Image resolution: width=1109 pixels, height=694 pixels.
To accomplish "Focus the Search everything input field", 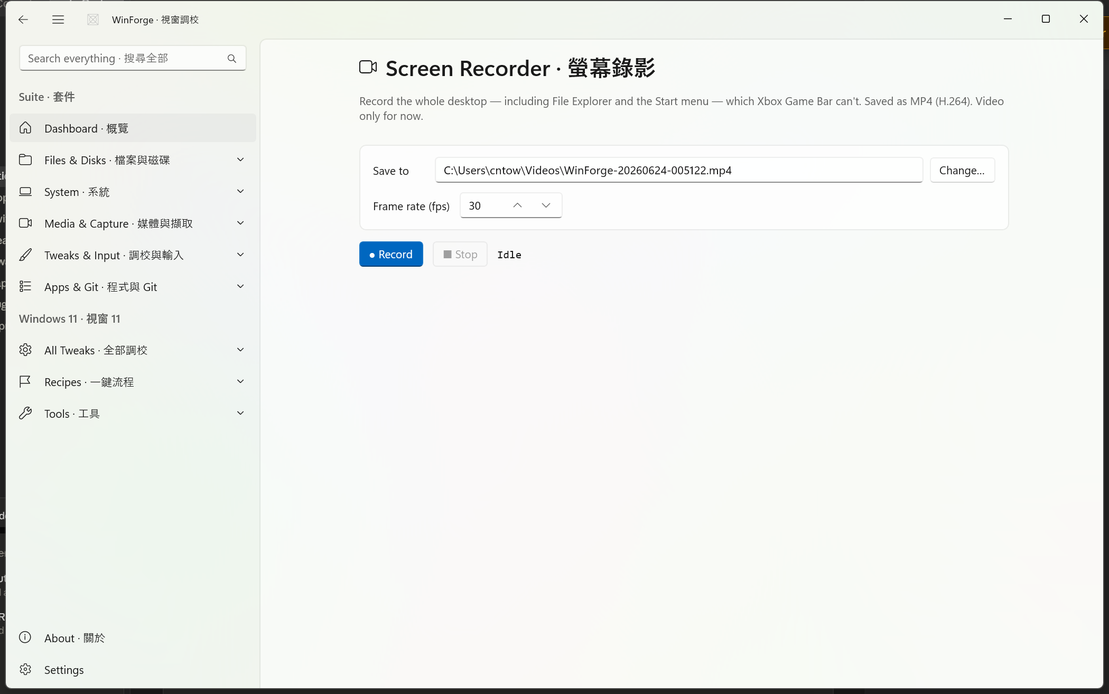I will point(133,58).
